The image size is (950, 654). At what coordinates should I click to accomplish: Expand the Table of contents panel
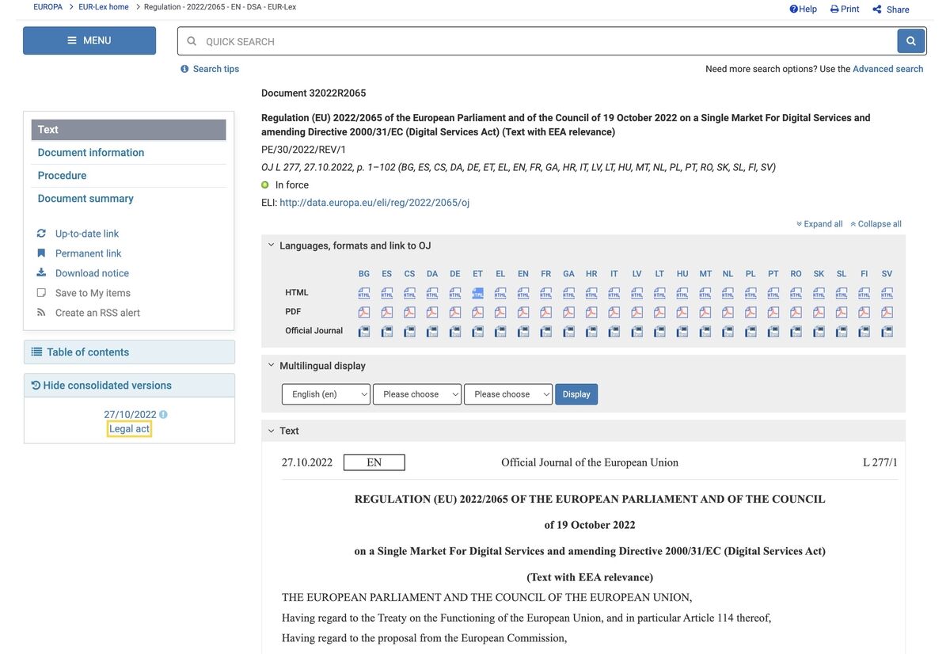(x=129, y=352)
